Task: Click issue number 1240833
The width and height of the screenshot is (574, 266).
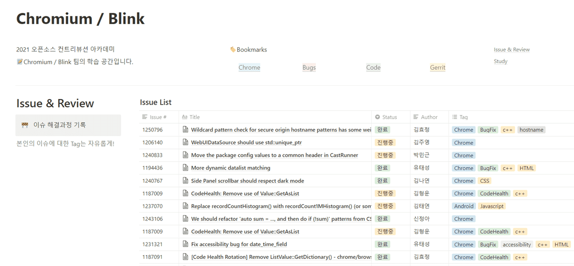Action: (x=152, y=155)
